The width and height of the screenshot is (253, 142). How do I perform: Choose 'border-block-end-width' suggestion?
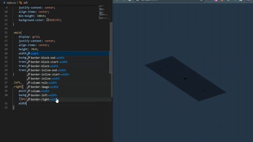[x=68, y=58]
